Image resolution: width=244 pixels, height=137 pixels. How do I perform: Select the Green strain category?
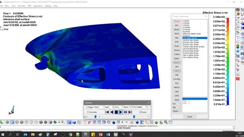177,46
